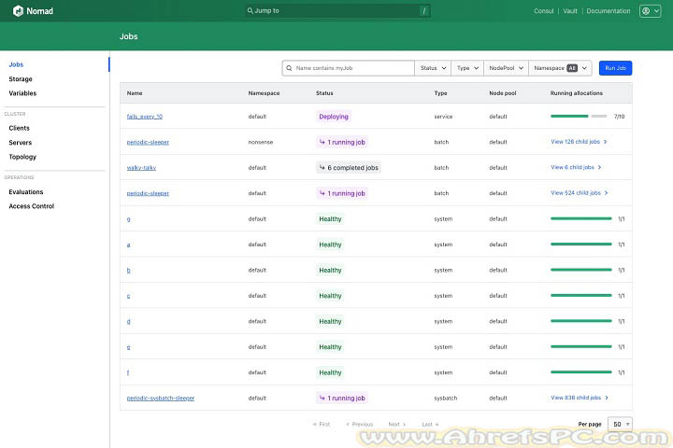
Task: Click 1 running job badge for periodic-sysbatch-sleeper
Action: click(x=342, y=398)
